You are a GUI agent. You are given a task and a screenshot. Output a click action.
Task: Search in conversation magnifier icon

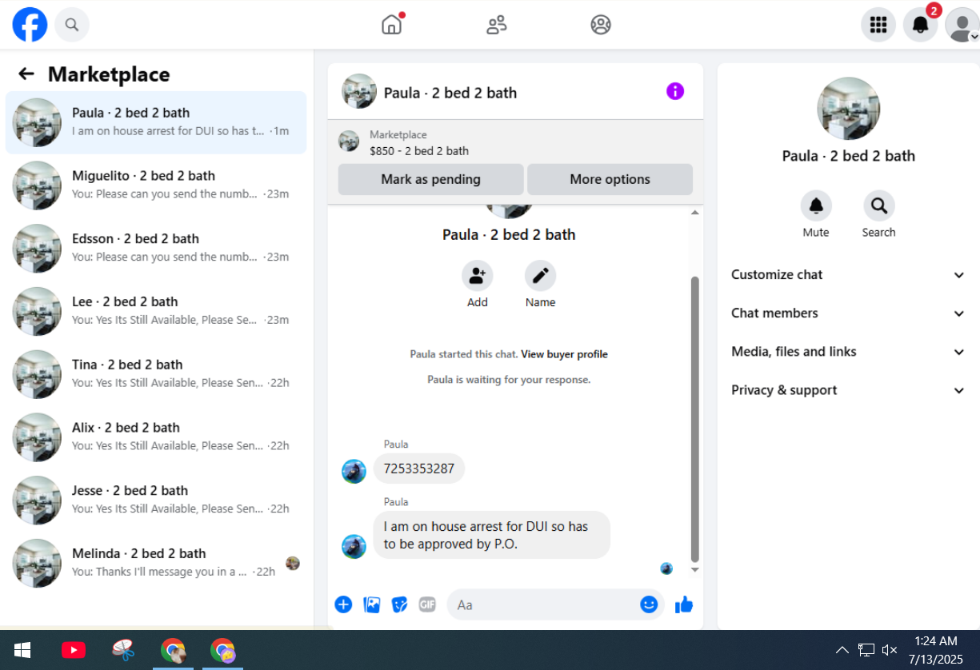point(878,206)
